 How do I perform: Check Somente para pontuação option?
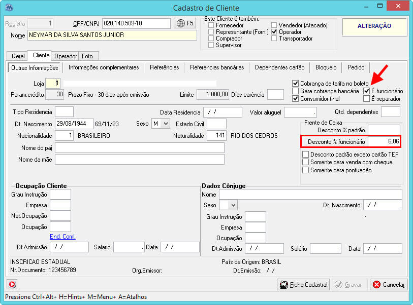[305, 170]
